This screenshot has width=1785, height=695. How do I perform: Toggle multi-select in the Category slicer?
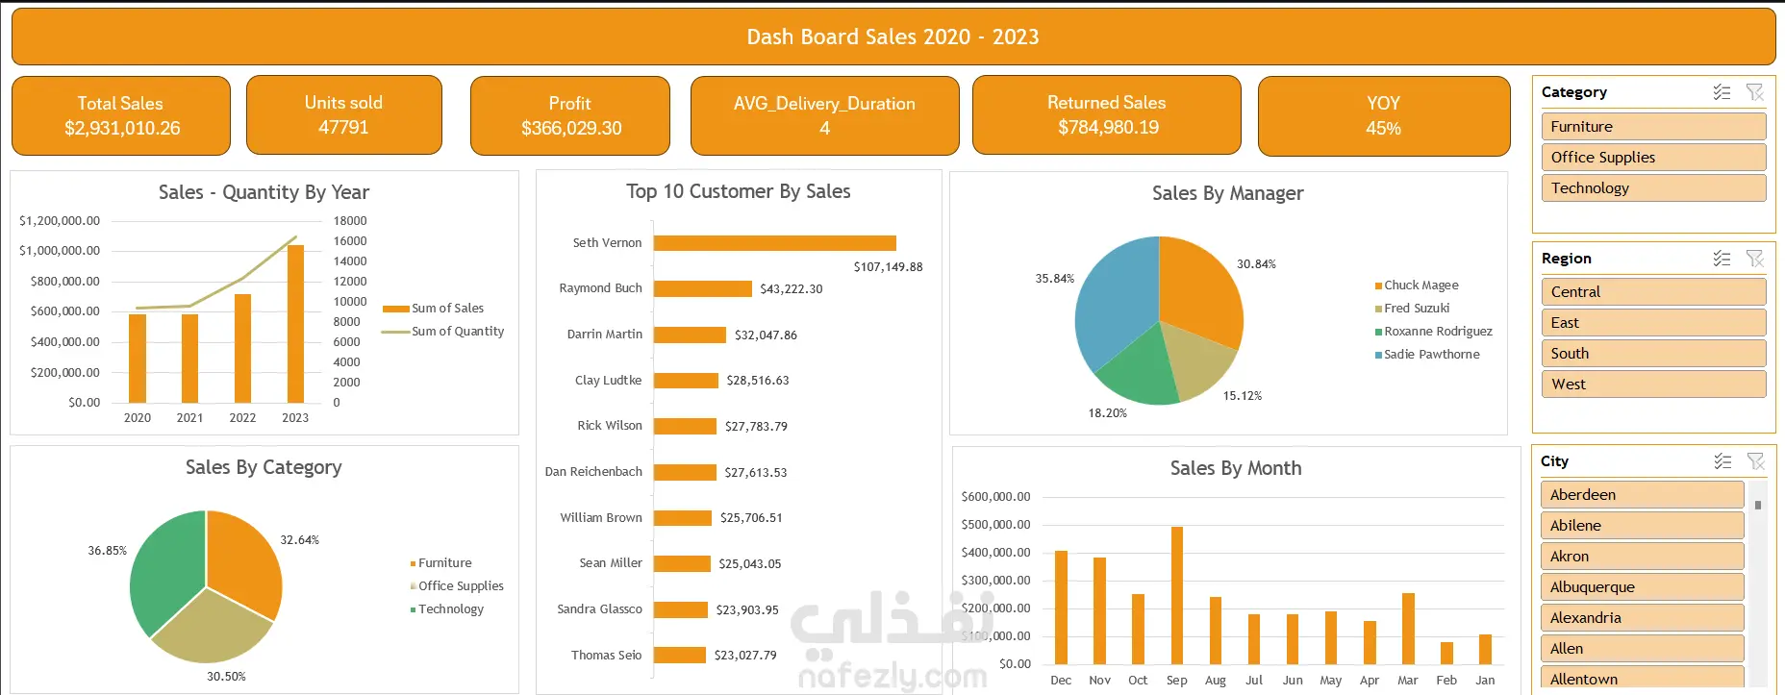1722,92
